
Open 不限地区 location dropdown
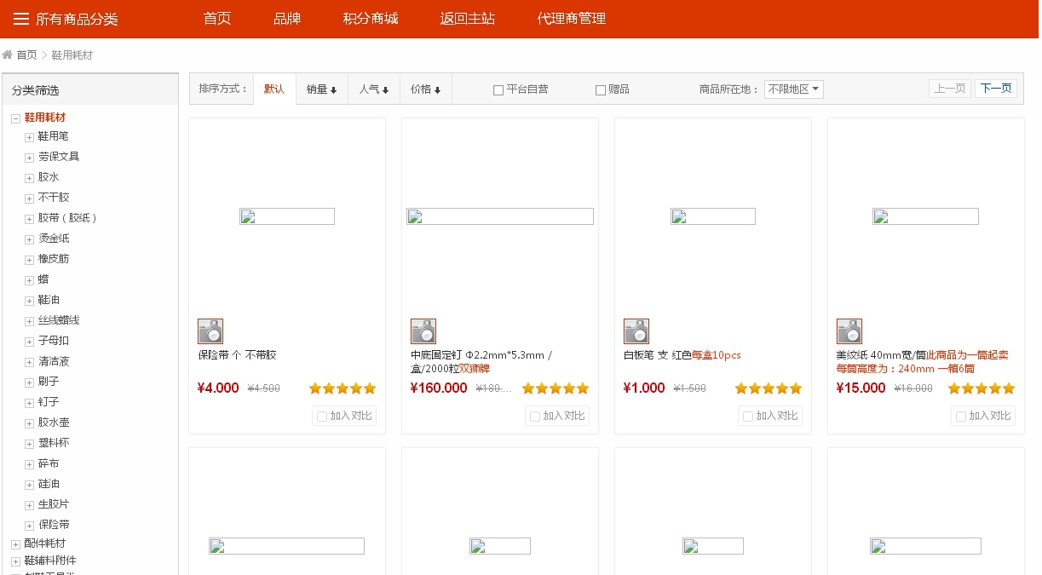pos(794,89)
